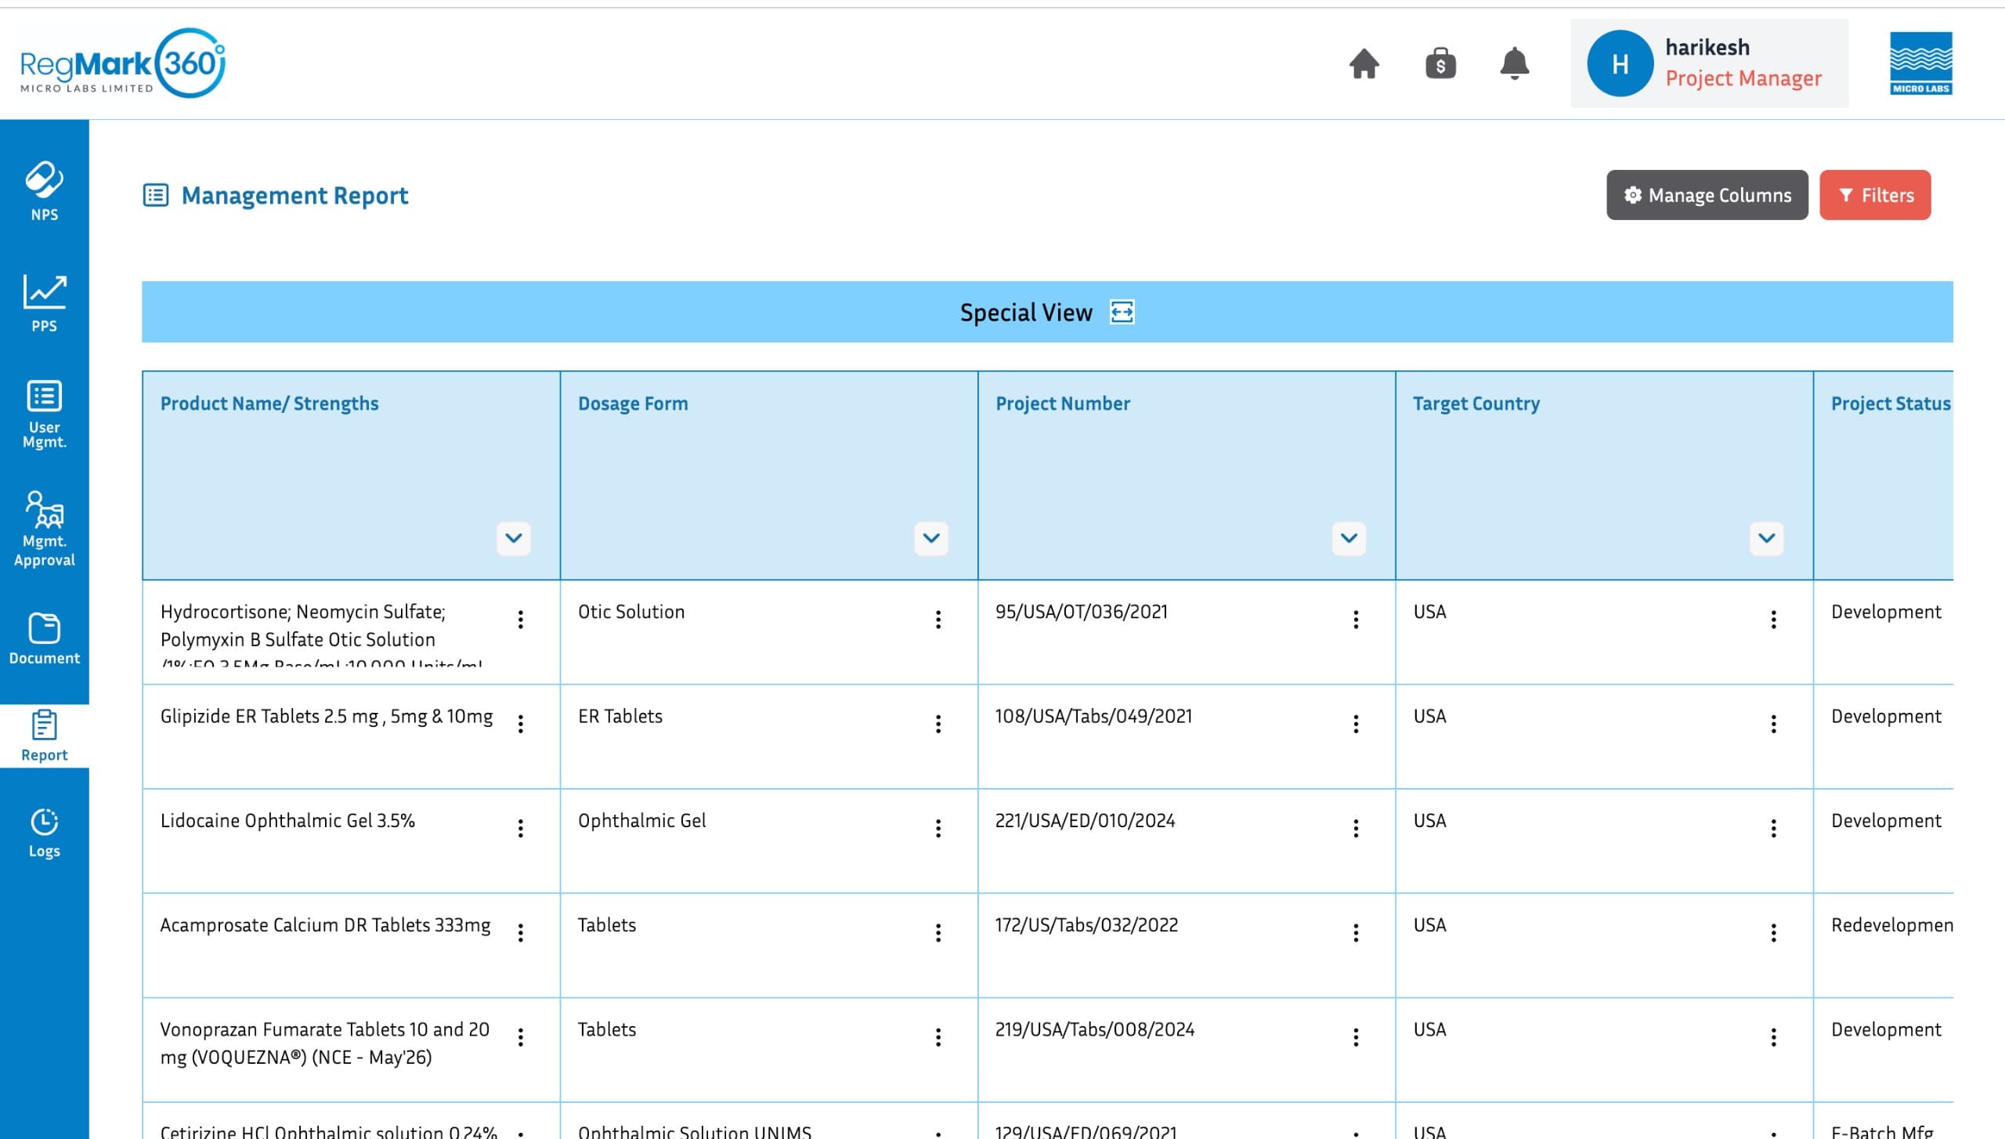This screenshot has width=2005, height=1139.
Task: Expand Project Number column dropdown
Action: [1348, 538]
